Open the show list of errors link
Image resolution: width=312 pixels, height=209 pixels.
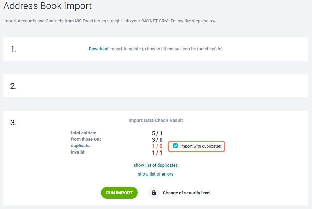coord(156,174)
